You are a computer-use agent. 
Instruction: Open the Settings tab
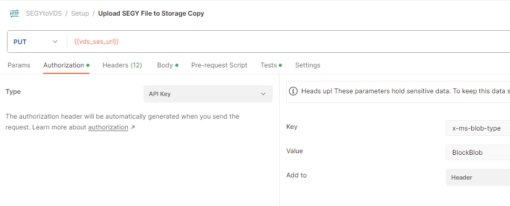pyautogui.click(x=308, y=65)
